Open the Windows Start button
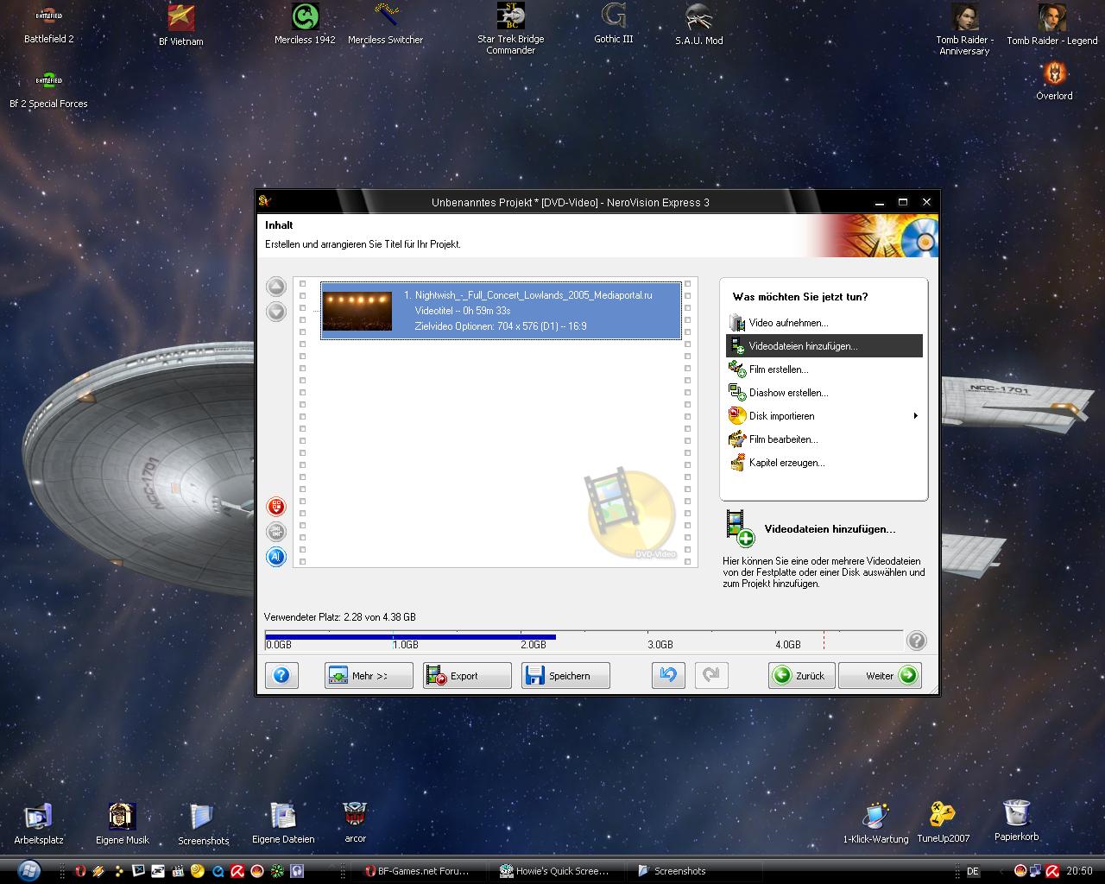Screen dimensions: 1105x884 pos(28,870)
